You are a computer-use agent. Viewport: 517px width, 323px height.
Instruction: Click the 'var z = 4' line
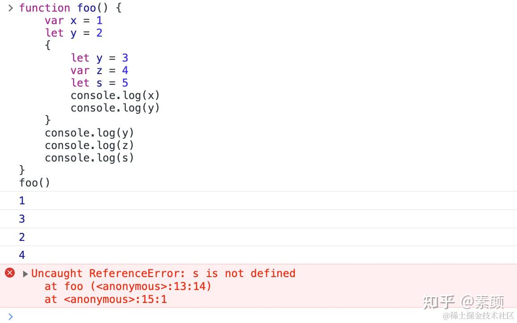(x=99, y=70)
